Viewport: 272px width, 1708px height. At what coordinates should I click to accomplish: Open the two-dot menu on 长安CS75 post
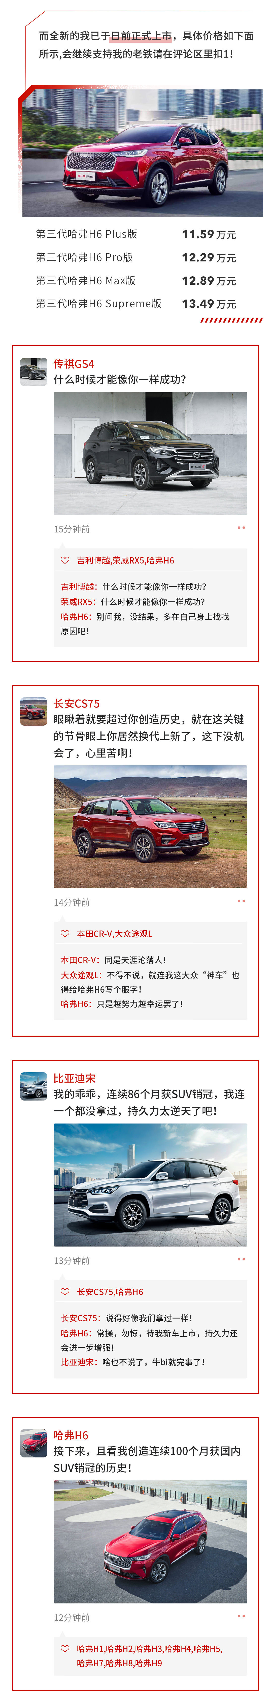point(241,901)
